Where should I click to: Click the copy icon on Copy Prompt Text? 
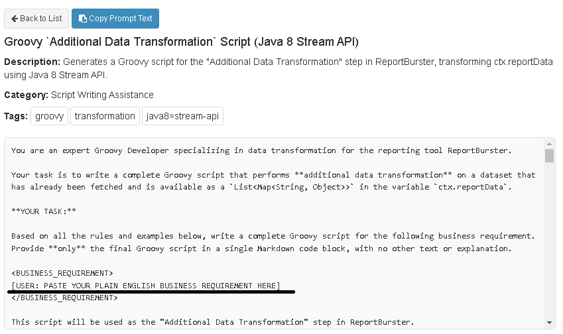pyautogui.click(x=82, y=19)
